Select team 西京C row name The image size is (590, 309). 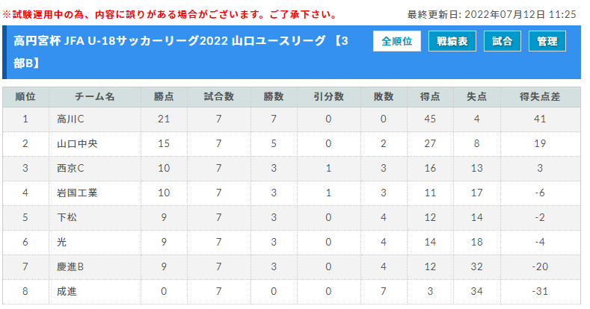(x=70, y=168)
